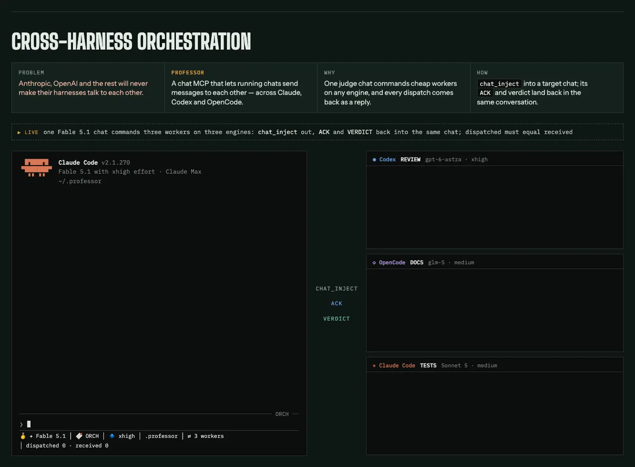Click the '3 workers' status line entry
This screenshot has height=467, width=635.
pyautogui.click(x=209, y=436)
